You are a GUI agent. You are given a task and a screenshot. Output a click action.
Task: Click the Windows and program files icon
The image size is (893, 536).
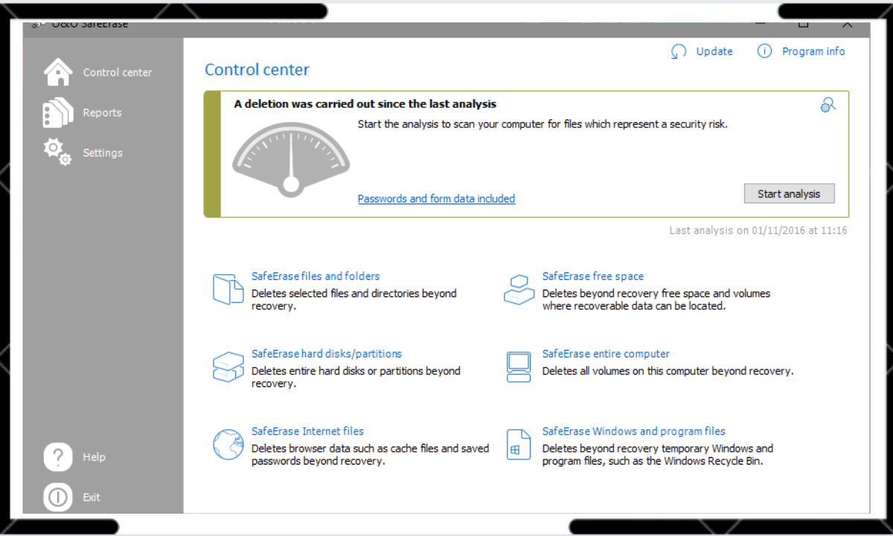coord(519,444)
